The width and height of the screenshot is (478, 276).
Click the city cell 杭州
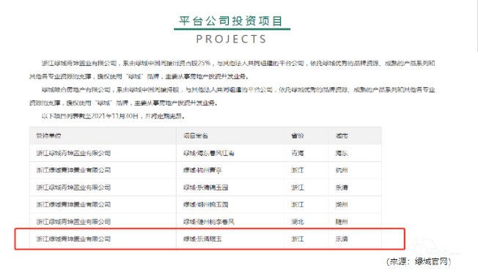click(x=342, y=170)
